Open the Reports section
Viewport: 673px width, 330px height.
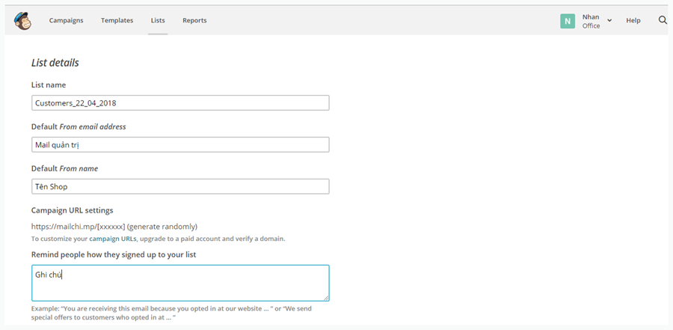pos(194,20)
